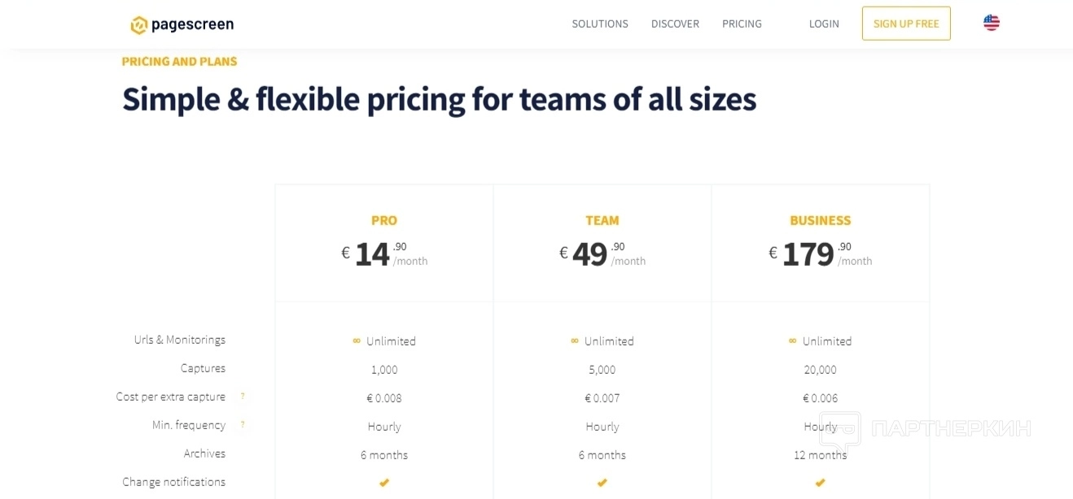Click help icon beside Cost per extra capture
Image resolution: width=1073 pixels, height=499 pixels.
click(243, 397)
